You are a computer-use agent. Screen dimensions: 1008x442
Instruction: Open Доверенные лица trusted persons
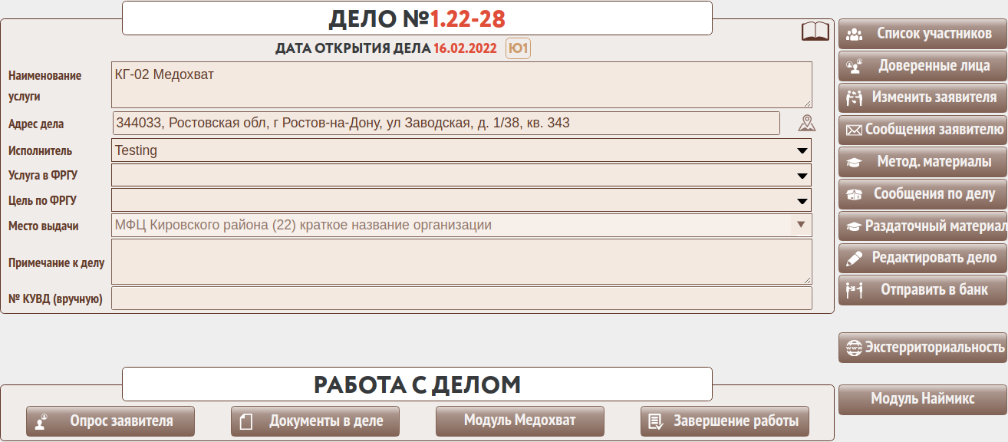click(x=923, y=66)
